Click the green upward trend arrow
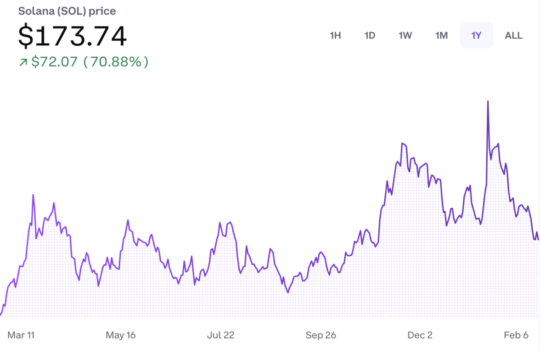 click(x=23, y=62)
